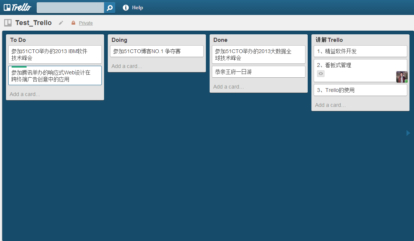Click the lock privacy icon

click(x=73, y=23)
